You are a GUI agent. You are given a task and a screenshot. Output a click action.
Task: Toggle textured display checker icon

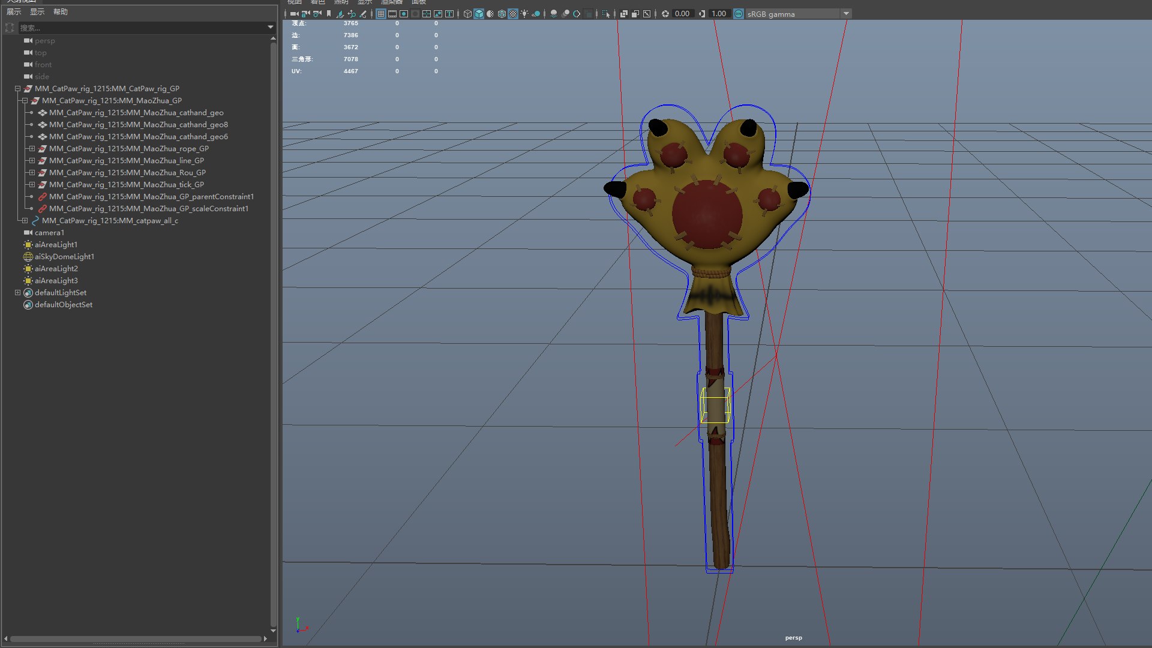point(513,14)
